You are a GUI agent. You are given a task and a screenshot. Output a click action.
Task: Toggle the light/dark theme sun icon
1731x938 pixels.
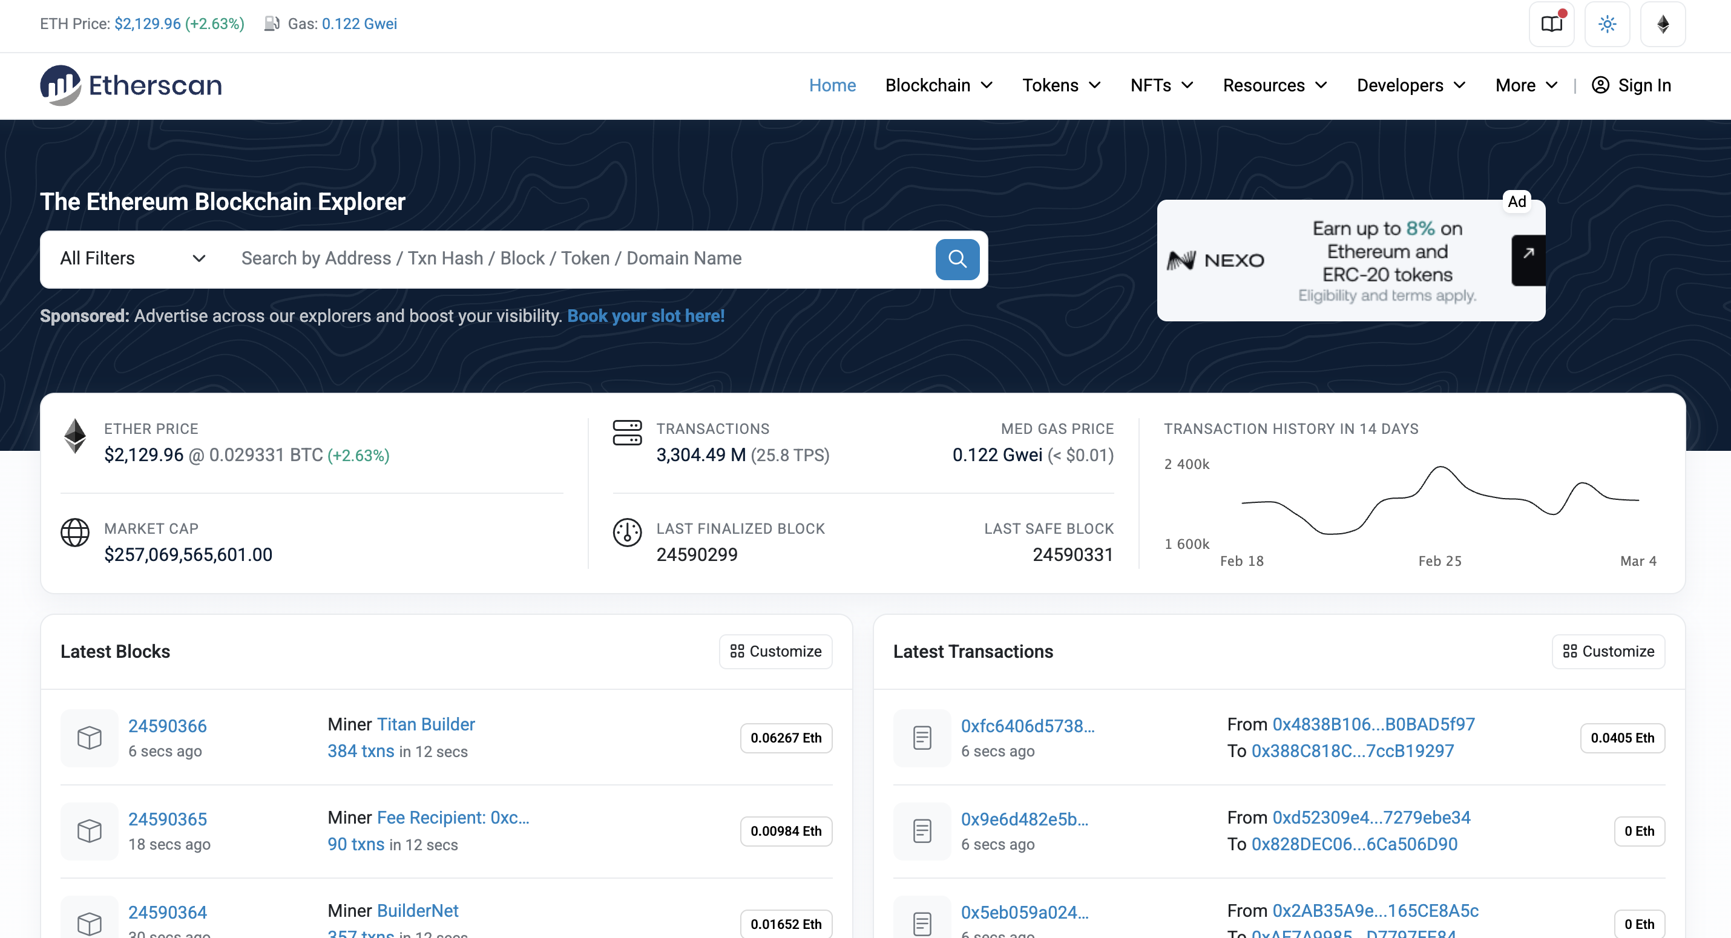(x=1607, y=24)
